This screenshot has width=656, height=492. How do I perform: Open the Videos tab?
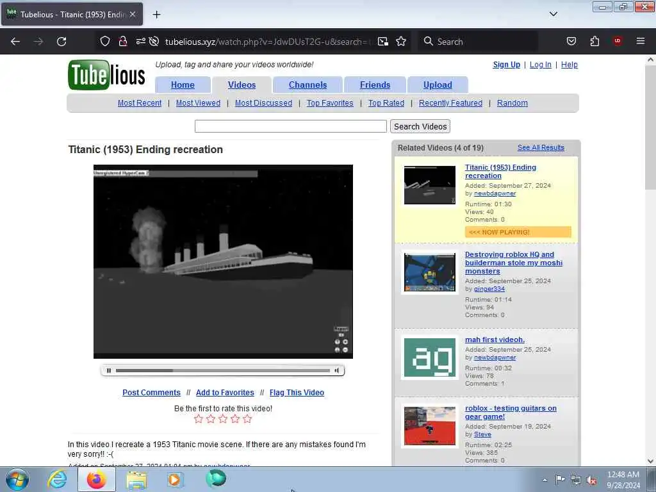tap(242, 85)
